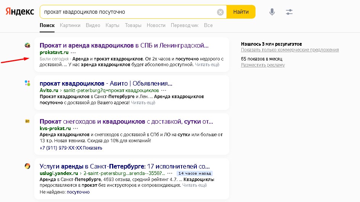Open three-dot menu next to prokatavt.ru

click(73, 52)
